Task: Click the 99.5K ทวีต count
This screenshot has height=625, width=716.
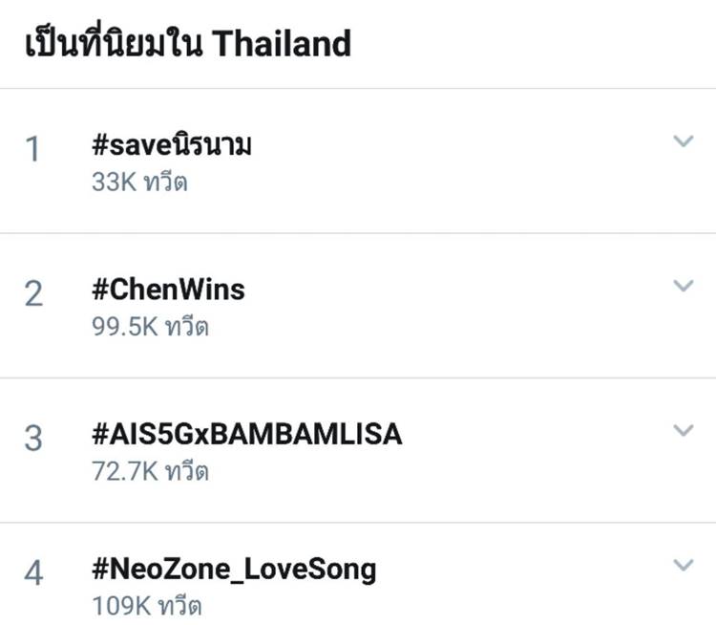Action: (x=150, y=327)
